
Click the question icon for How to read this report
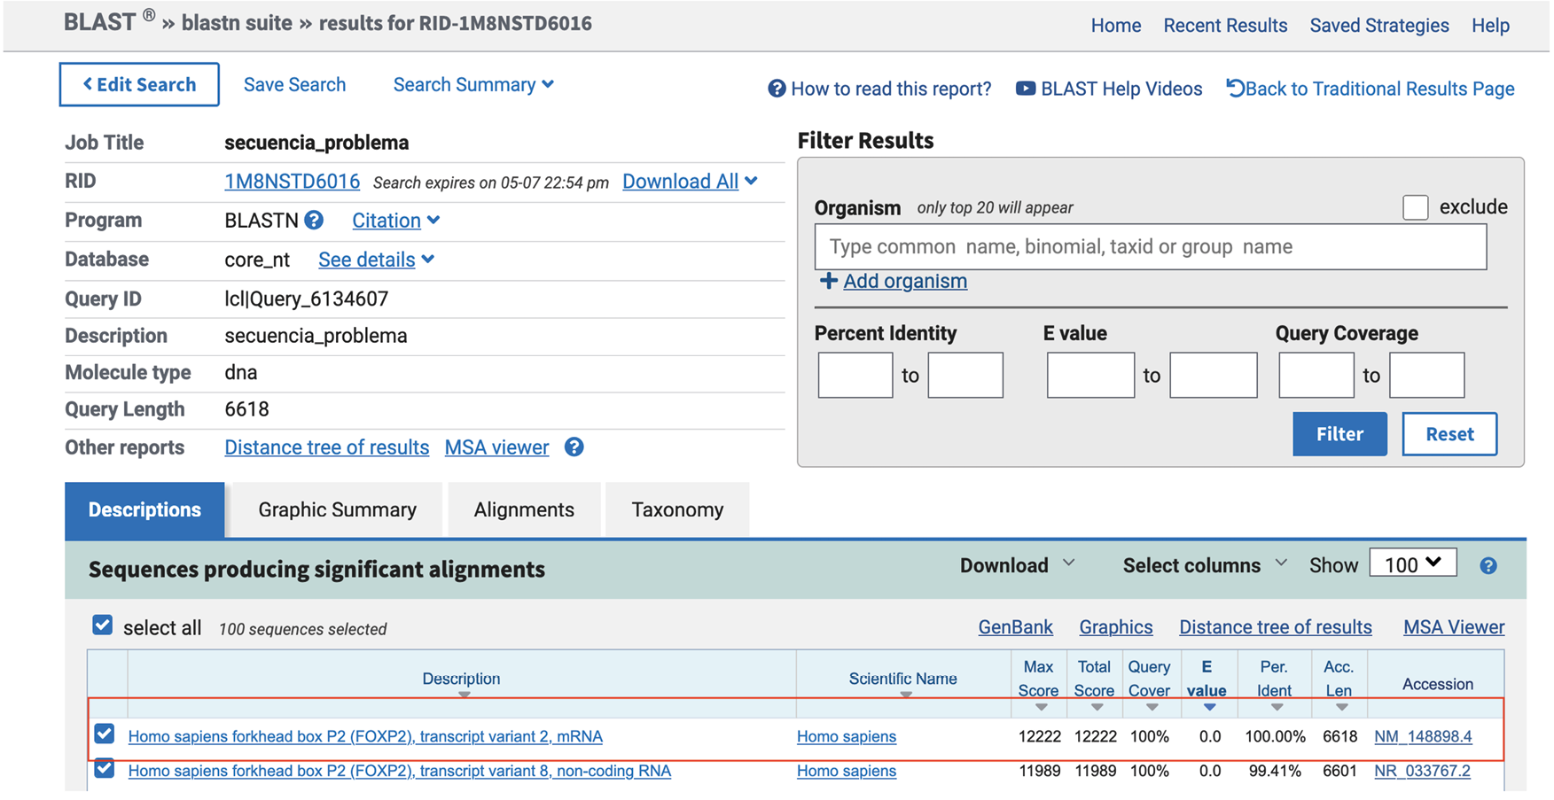(x=777, y=89)
